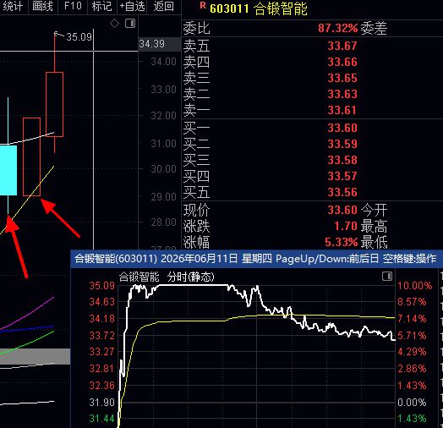Screen dimensions: 443x428
Task: Click the 标记 toolbar button
Action: point(102,6)
